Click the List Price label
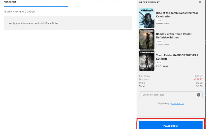Viewport: 206px width, 129px height. 144,76
